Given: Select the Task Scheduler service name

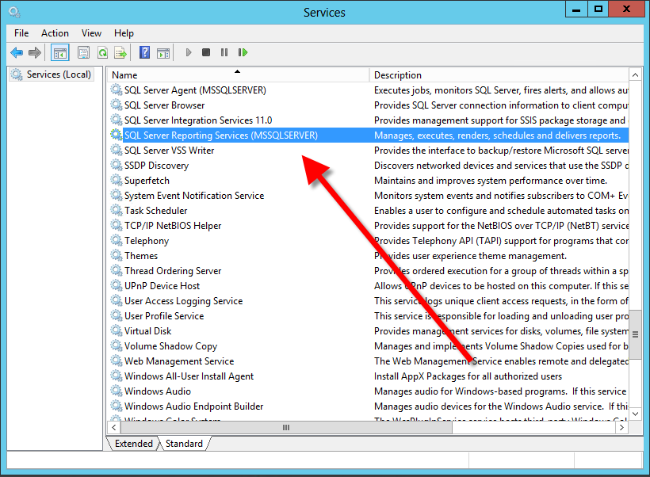Looking at the screenshot, I should (x=156, y=211).
